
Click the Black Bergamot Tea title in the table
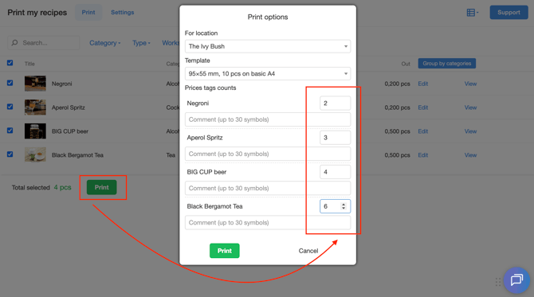pyautogui.click(x=77, y=155)
